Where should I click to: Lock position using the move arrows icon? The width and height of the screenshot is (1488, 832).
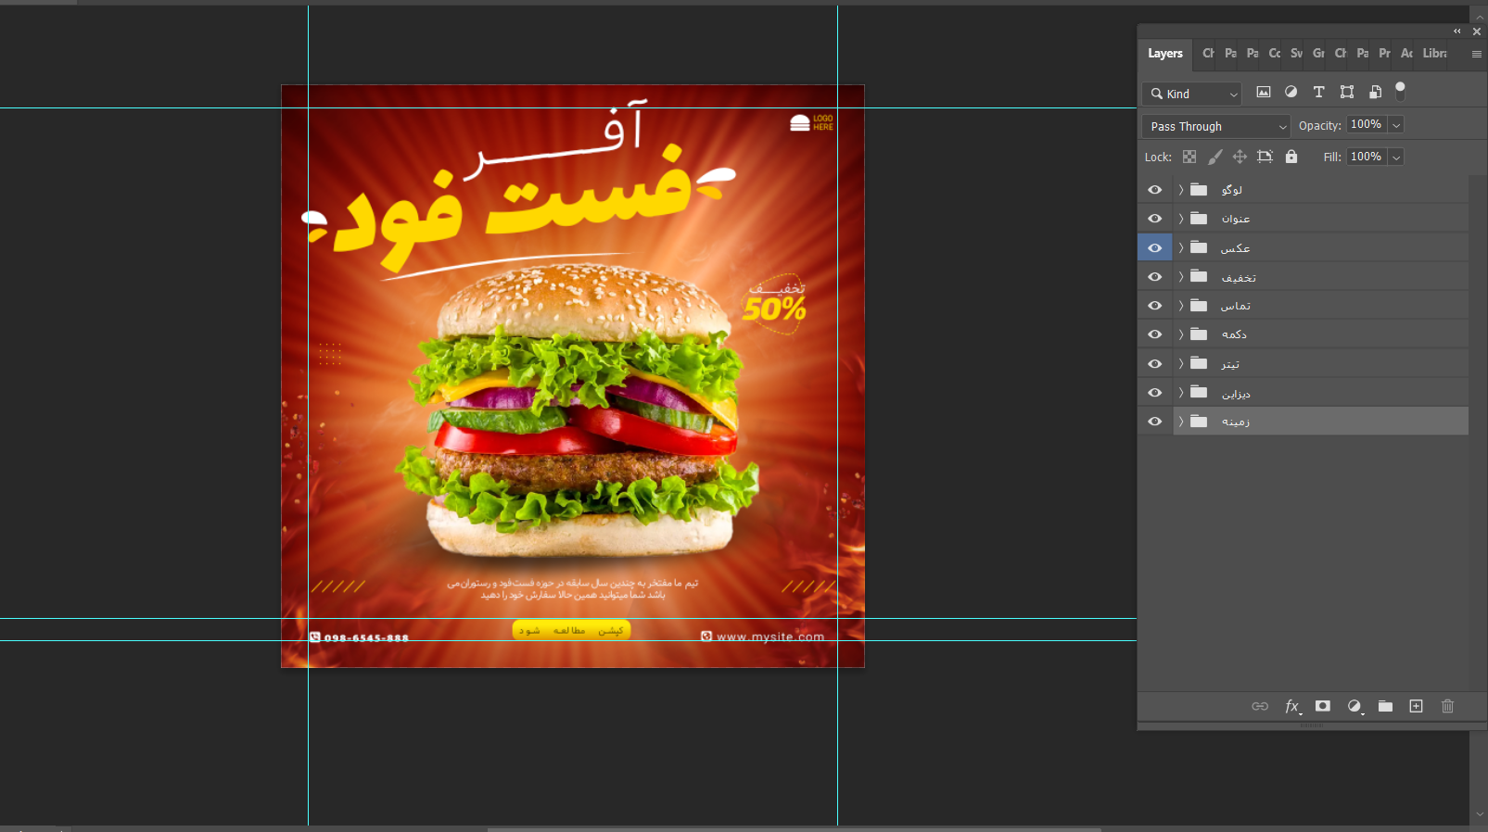[1240, 157]
